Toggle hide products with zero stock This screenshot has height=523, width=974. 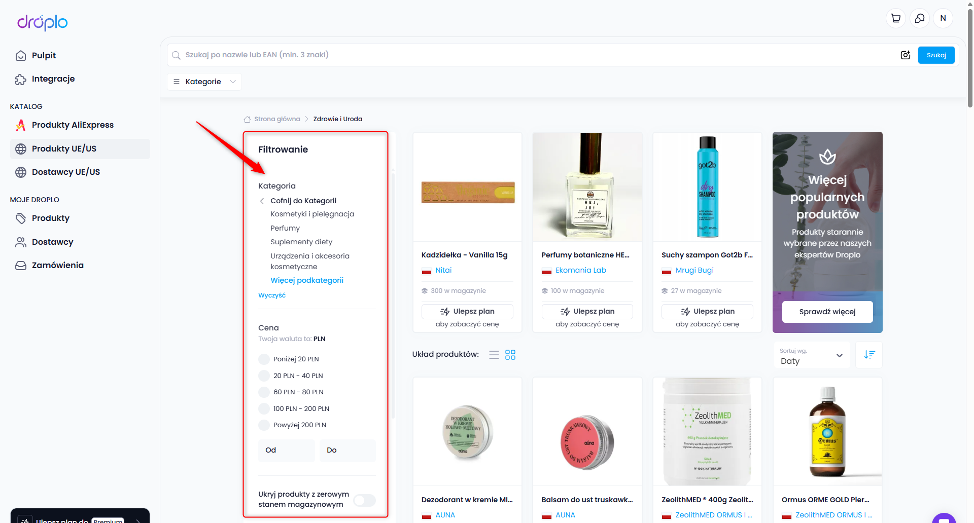coord(364,500)
